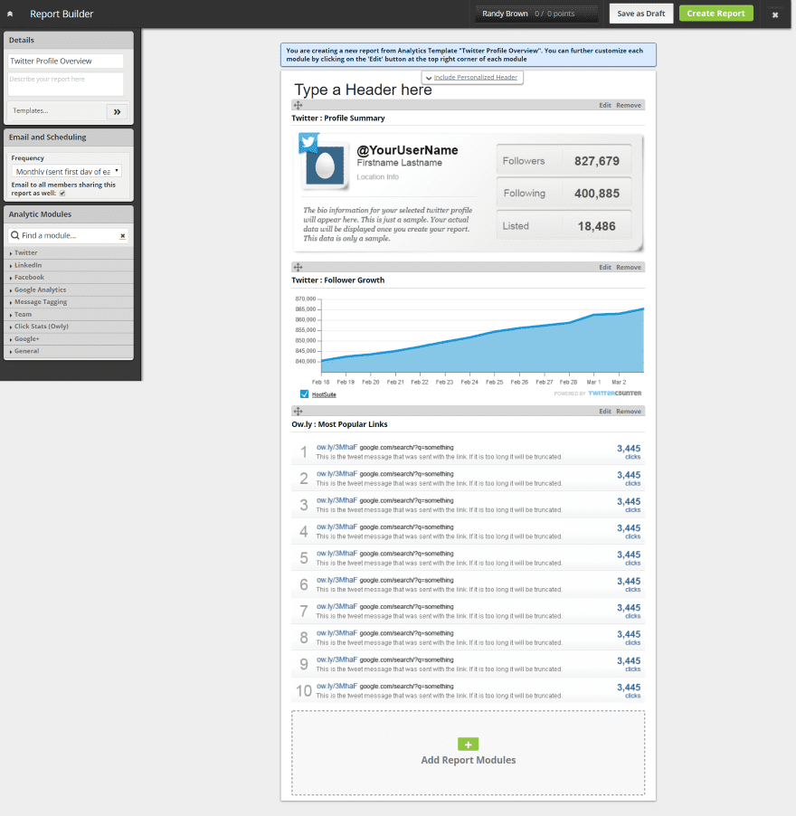The width and height of the screenshot is (796, 816).
Task: Expand the Twitter module category
Action: click(x=69, y=252)
